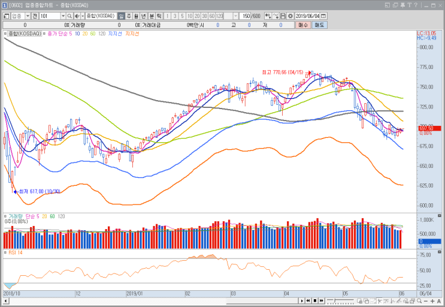Click the bar count input field showing 150
This screenshot has width=445, height=307.
pos(246,16)
